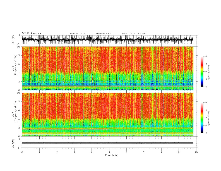
Task: Click the ch.1 spectrogram's "8" kHz tick label
Action: [20, 55]
